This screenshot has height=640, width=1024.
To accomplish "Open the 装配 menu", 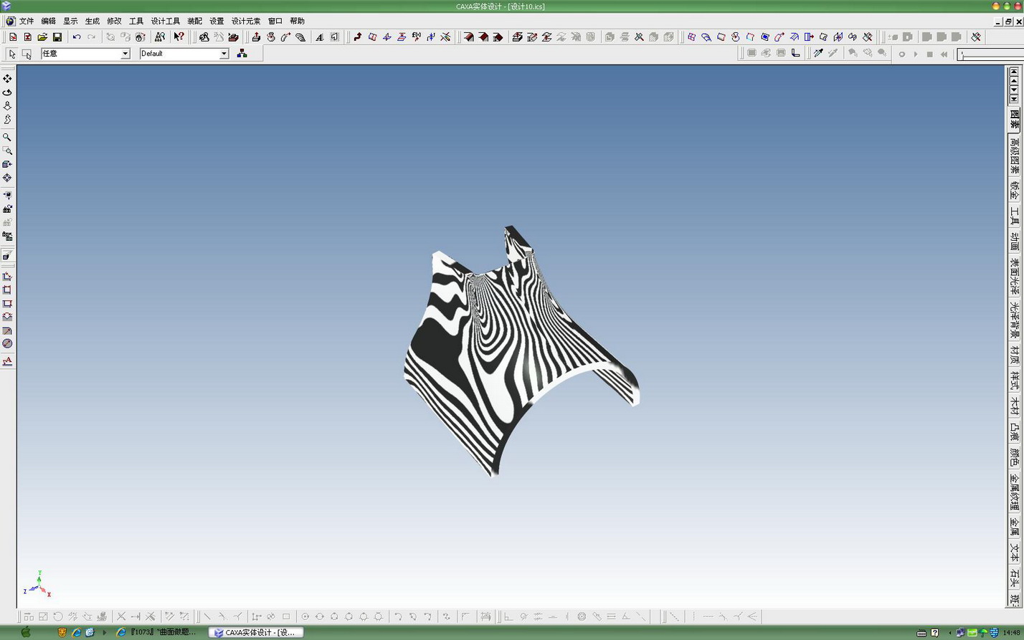I will 195,22.
